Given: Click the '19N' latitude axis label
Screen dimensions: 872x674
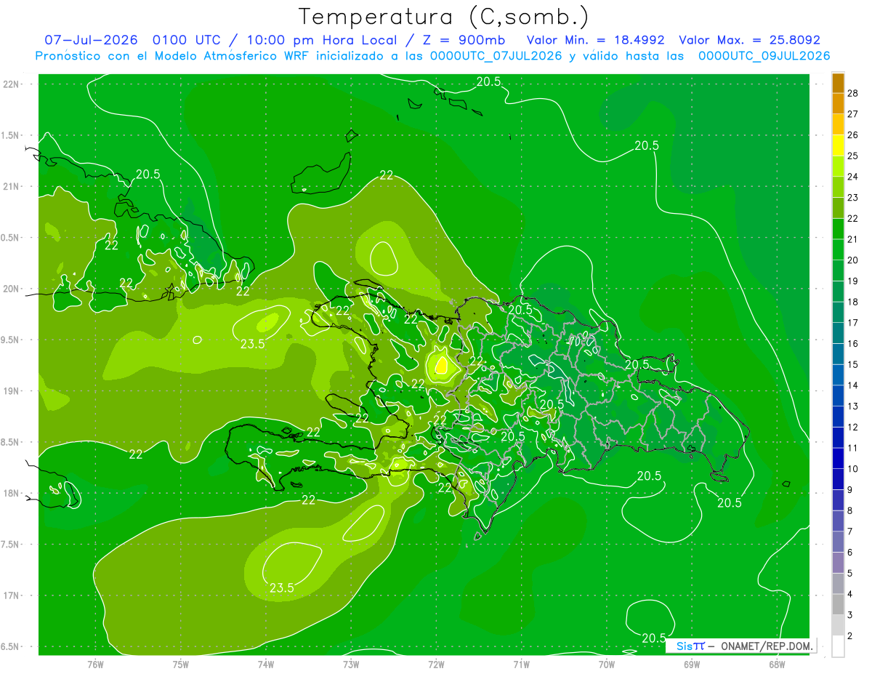Looking at the screenshot, I should pos(11,390).
